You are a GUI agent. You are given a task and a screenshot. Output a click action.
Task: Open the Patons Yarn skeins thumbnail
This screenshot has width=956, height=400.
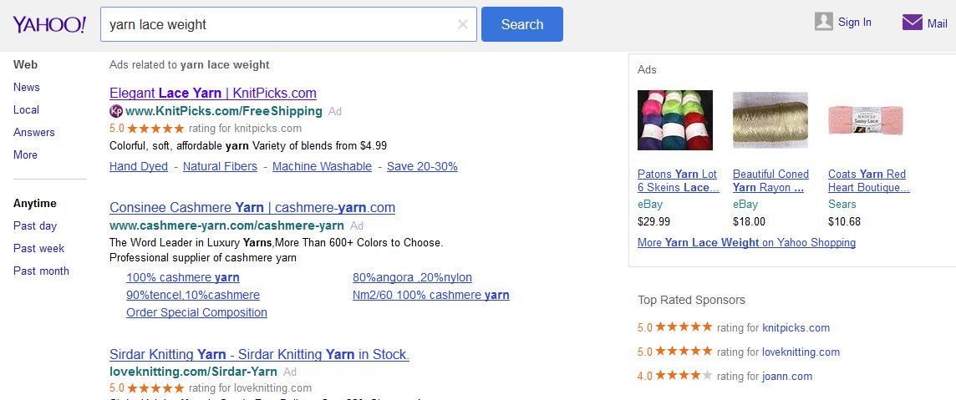pos(675,120)
